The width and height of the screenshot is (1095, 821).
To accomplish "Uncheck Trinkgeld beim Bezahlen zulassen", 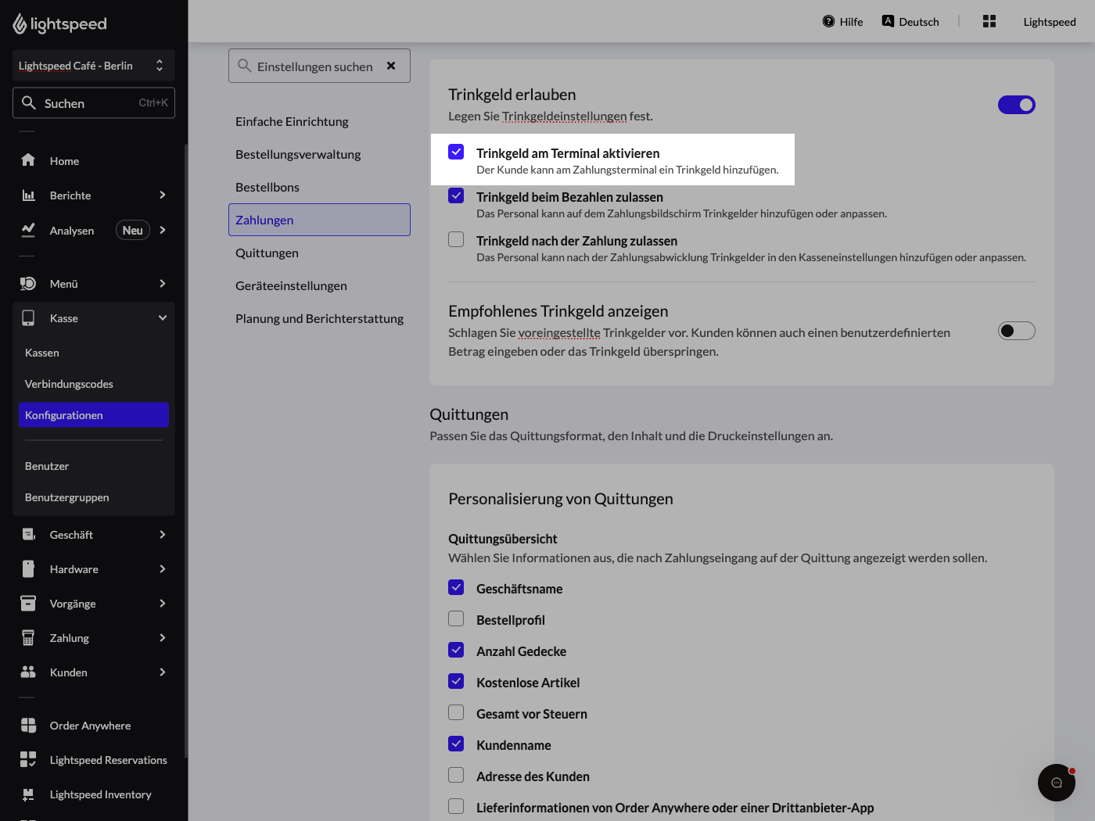I will (456, 195).
